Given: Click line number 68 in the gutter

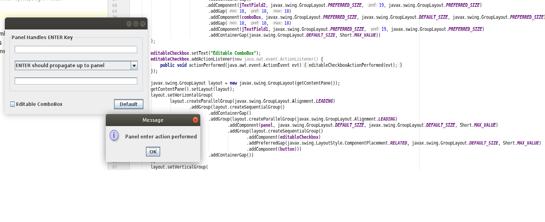Looking at the screenshot, I should (x=115, y=5).
